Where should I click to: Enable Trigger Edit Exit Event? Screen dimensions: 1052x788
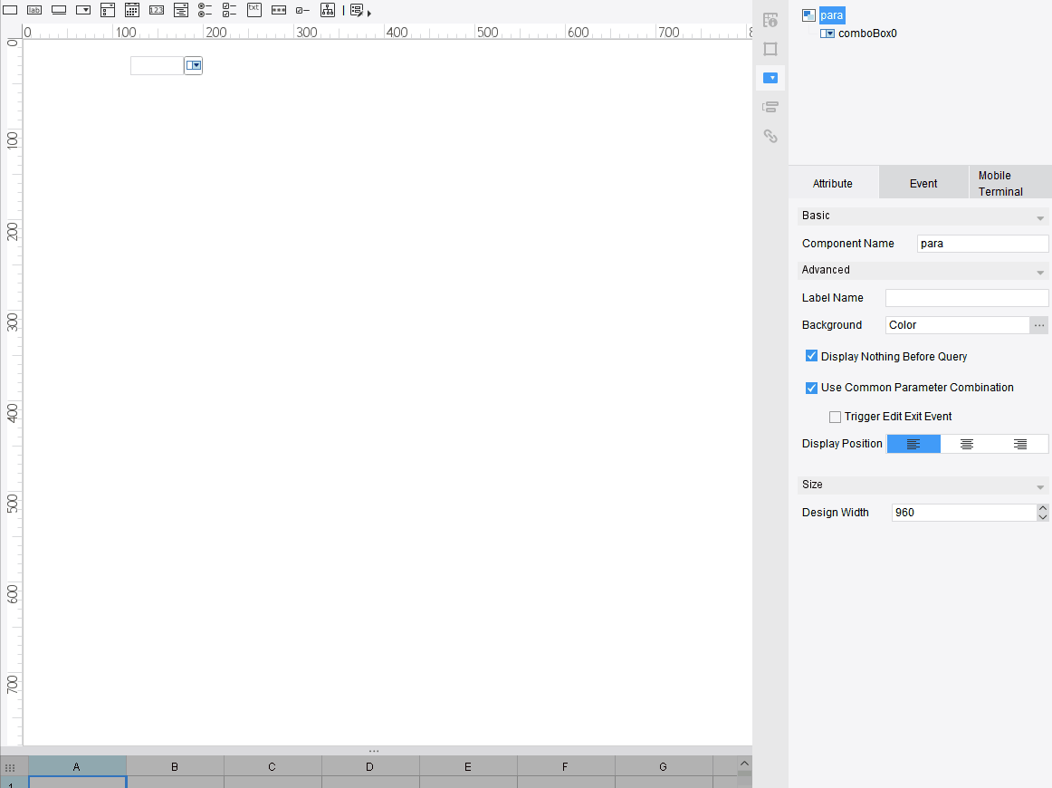click(x=835, y=416)
